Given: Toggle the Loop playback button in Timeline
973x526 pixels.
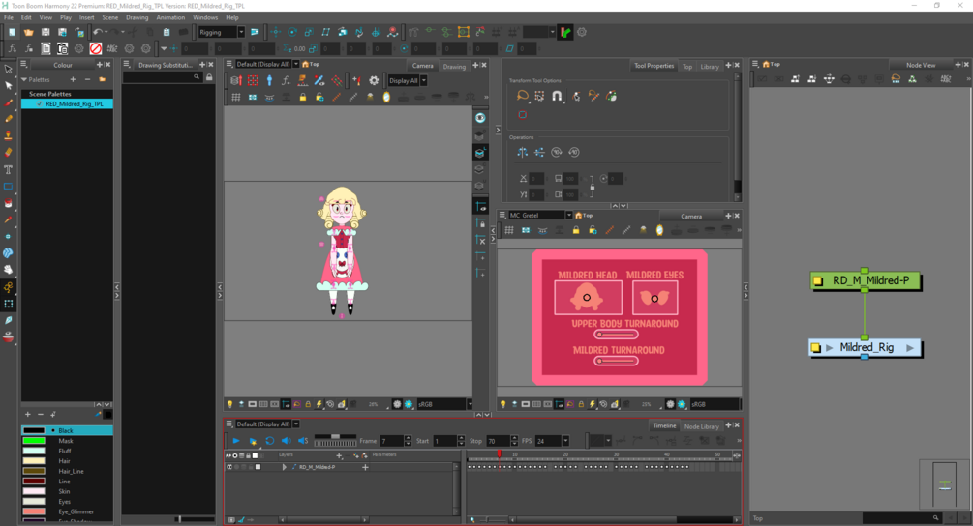Looking at the screenshot, I should coord(270,441).
